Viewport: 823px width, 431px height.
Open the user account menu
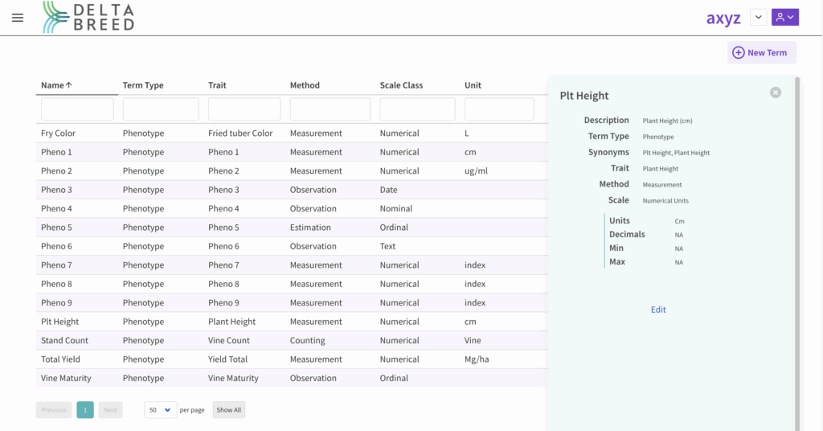tap(784, 18)
